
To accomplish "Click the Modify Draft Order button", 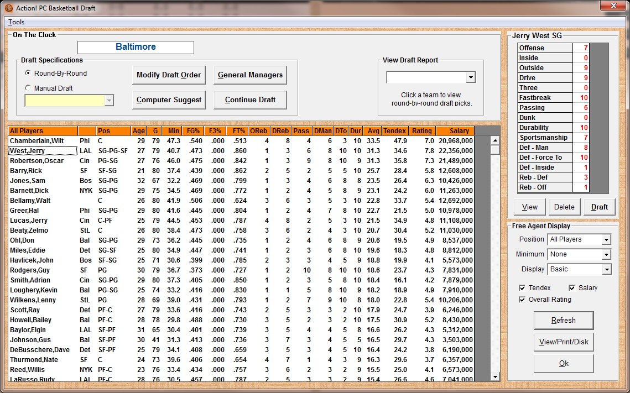I will [168, 75].
